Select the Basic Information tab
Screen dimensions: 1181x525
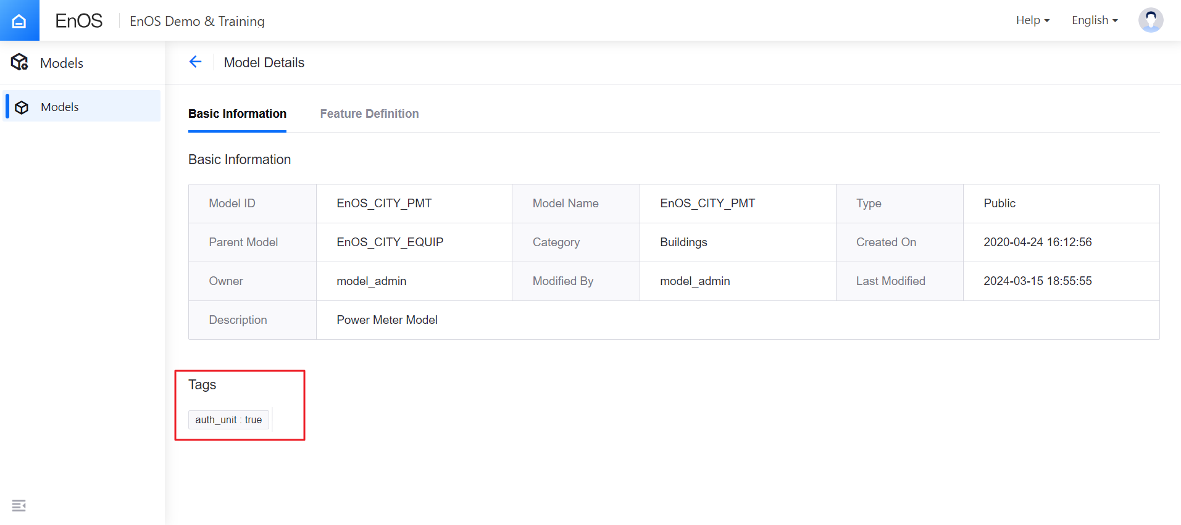(237, 114)
